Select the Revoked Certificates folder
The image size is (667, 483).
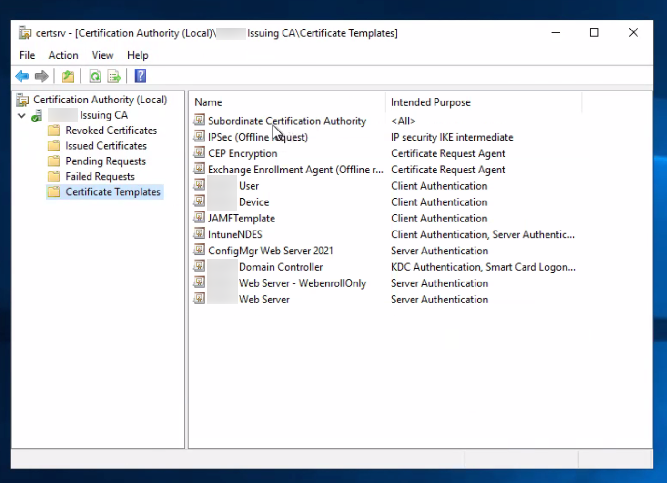pos(111,131)
